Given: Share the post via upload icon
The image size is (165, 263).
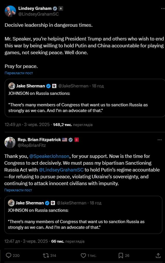Looking at the screenshot, I should tap(158, 255).
